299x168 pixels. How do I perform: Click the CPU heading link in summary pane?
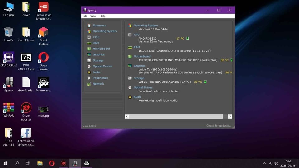136,35
